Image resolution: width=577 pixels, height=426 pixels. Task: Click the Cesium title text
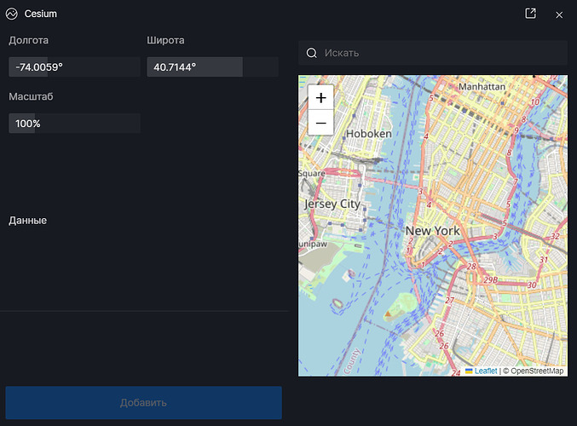tap(41, 14)
